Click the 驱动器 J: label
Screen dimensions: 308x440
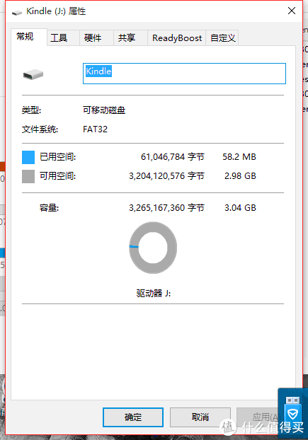[154, 294]
